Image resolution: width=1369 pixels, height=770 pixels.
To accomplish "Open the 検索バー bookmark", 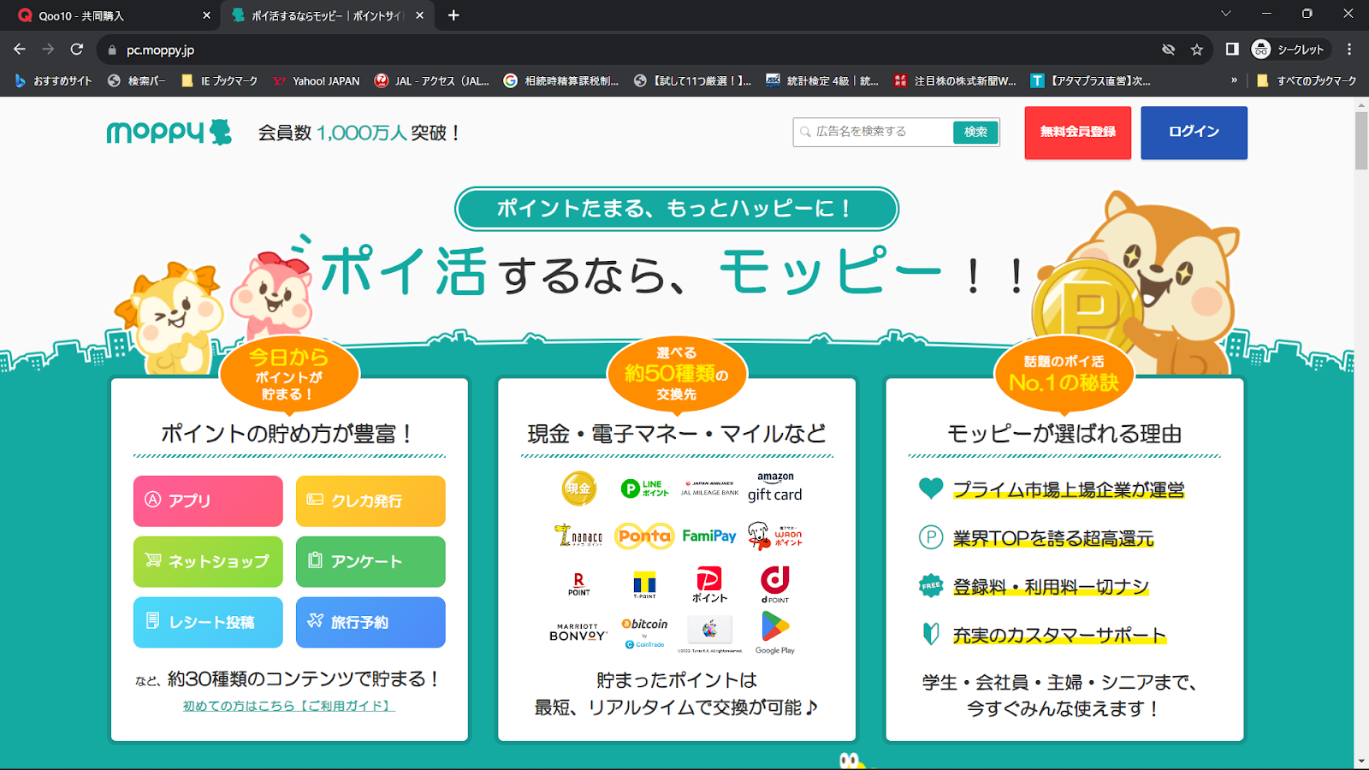I will click(137, 80).
